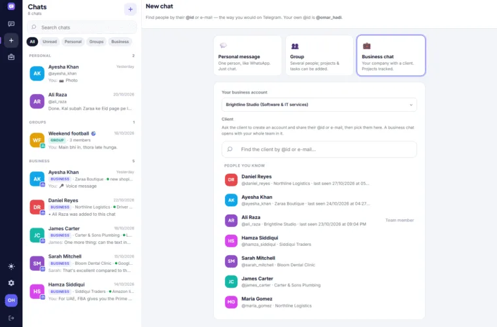Screen dimensions: 497x327
Task: Click the MG avatar for Maria Gomez
Action: pyautogui.click(x=231, y=302)
